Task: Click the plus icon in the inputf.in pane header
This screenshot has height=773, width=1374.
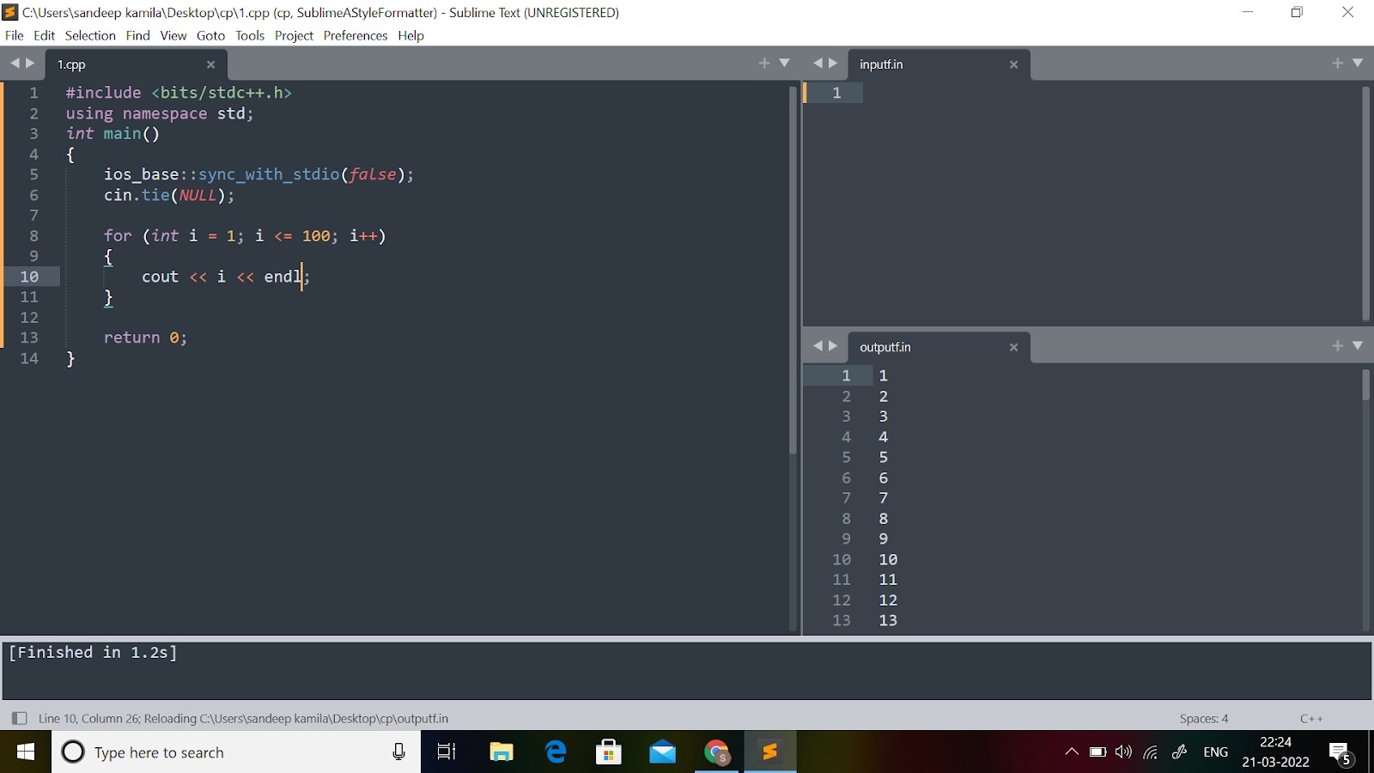Action: coord(1336,63)
